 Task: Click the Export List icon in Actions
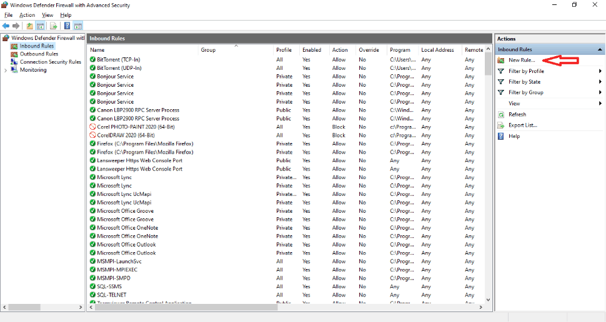point(501,125)
